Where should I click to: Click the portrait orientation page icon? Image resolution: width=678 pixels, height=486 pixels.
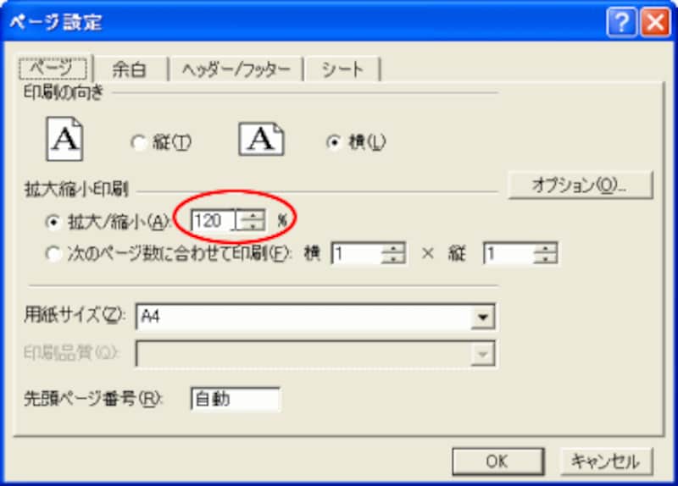(64, 139)
